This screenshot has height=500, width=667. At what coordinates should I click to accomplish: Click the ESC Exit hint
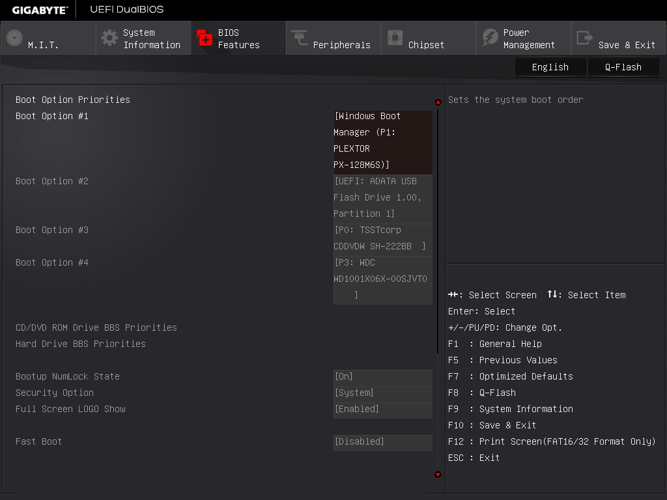(474, 458)
